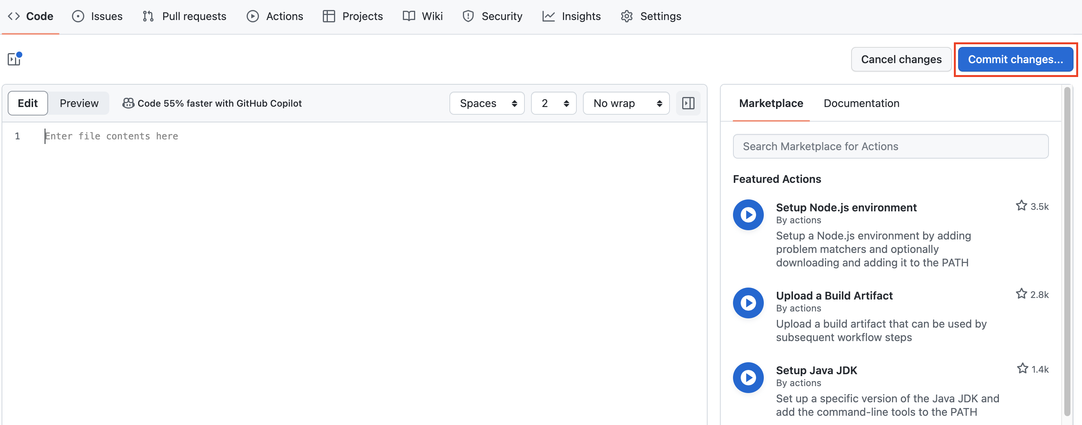
Task: Click star icon for Upload a Build Artifact
Action: 1021,293
